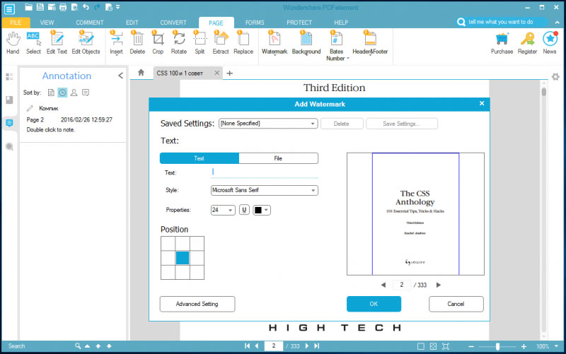
Task: Click the dialog Delete settings button
Action: pos(342,124)
